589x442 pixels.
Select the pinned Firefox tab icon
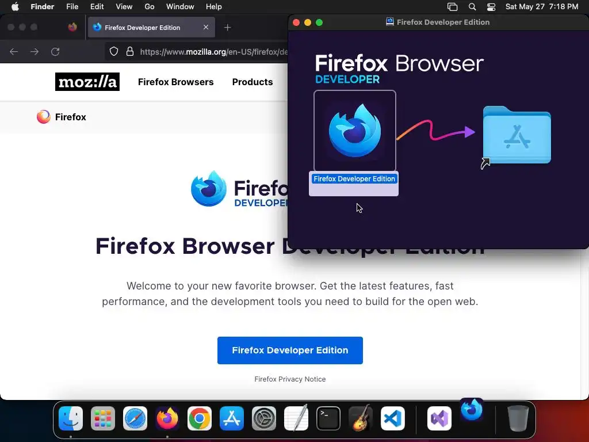click(x=72, y=27)
